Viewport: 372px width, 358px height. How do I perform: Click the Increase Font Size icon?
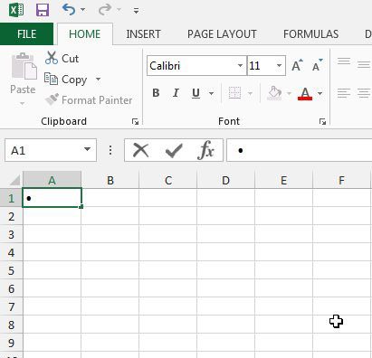(x=297, y=65)
